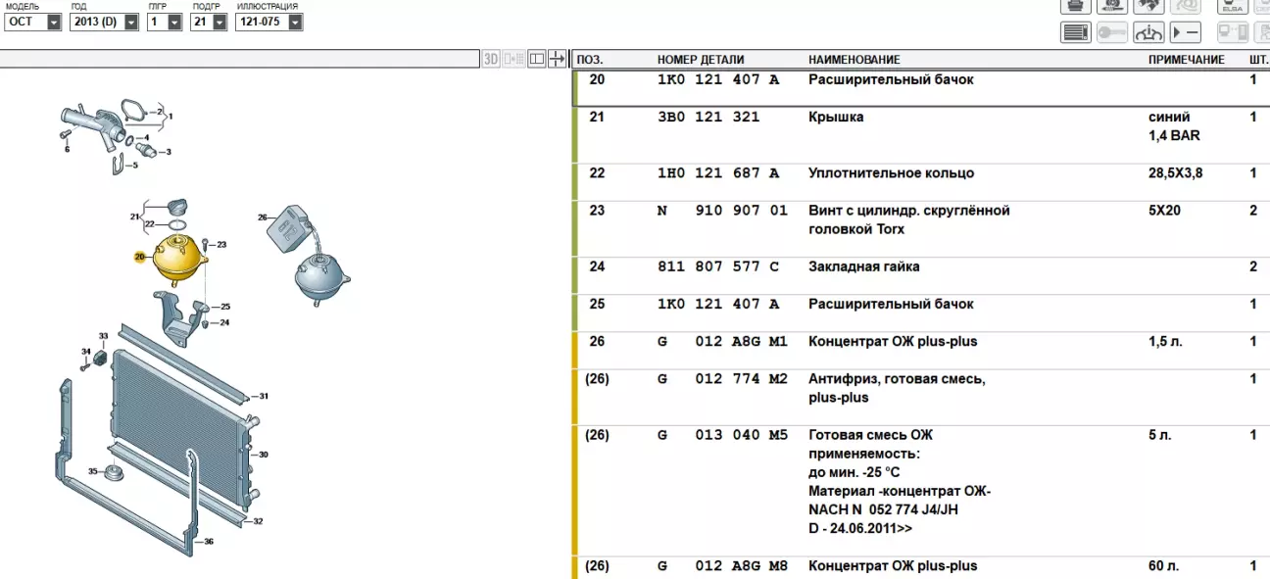Click note 28,5X3,8 in row 22
The image size is (1270, 579).
pyautogui.click(x=1175, y=172)
